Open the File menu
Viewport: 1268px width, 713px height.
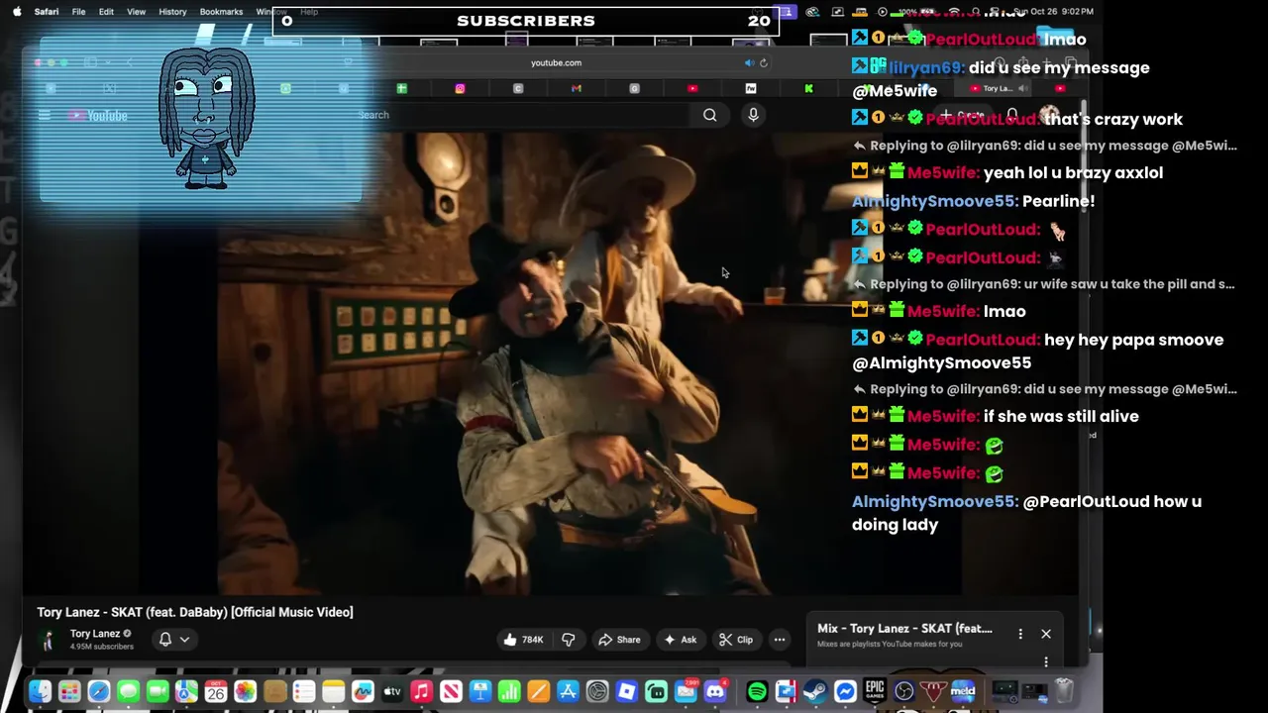point(78,12)
